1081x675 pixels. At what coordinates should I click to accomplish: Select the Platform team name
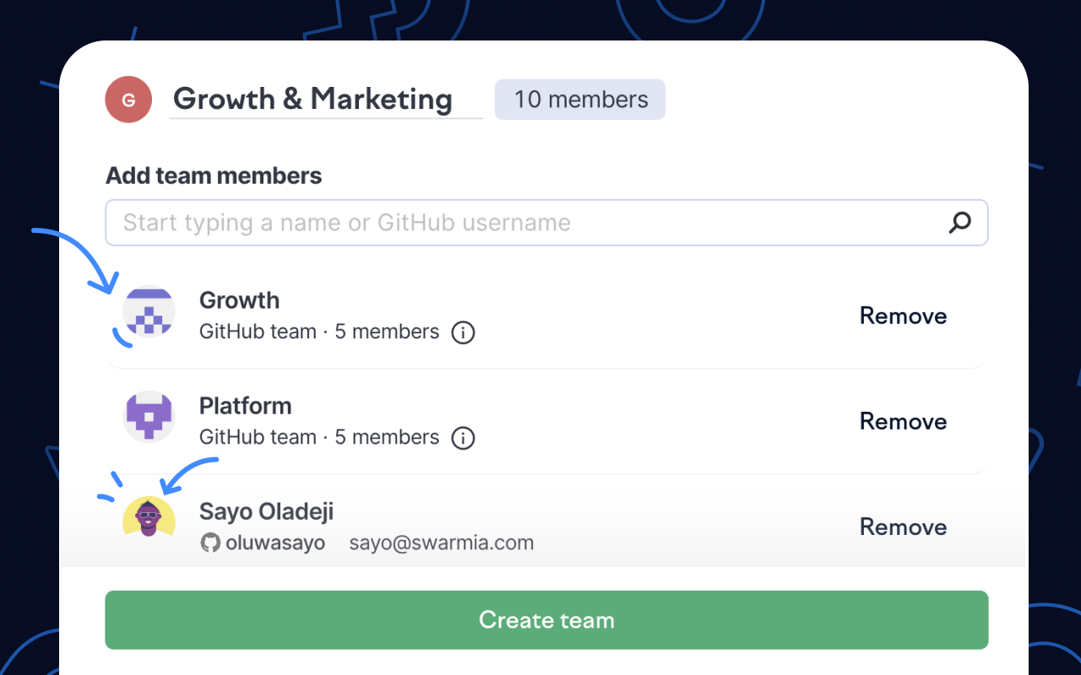[245, 406]
